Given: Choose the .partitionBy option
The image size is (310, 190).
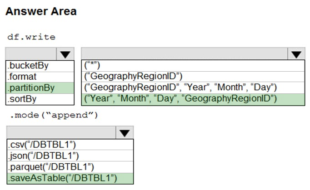Looking at the screenshot, I should click(40, 88).
